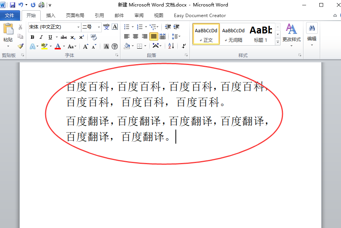Open the Paragraph dialog launcher

[186, 55]
